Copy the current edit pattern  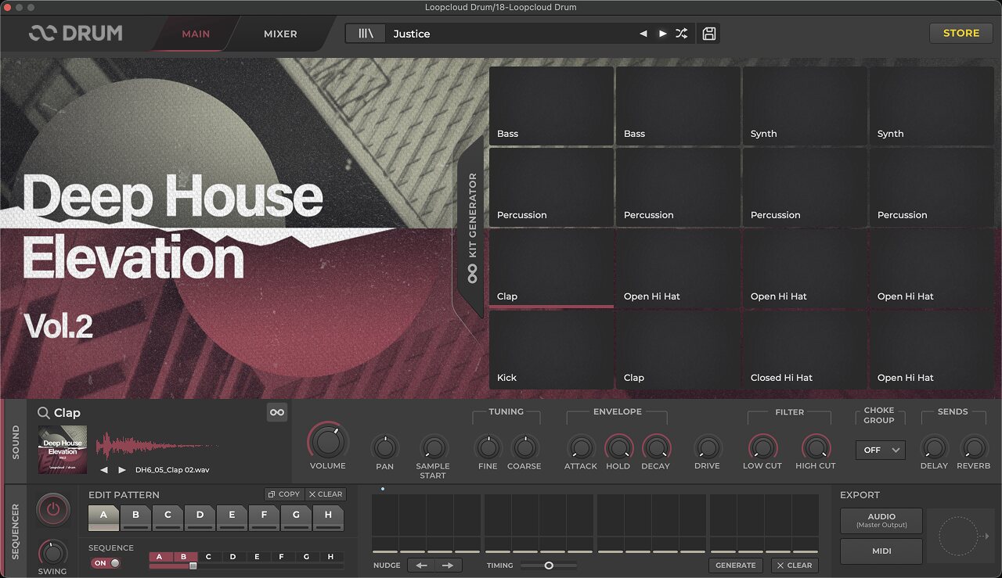(283, 494)
